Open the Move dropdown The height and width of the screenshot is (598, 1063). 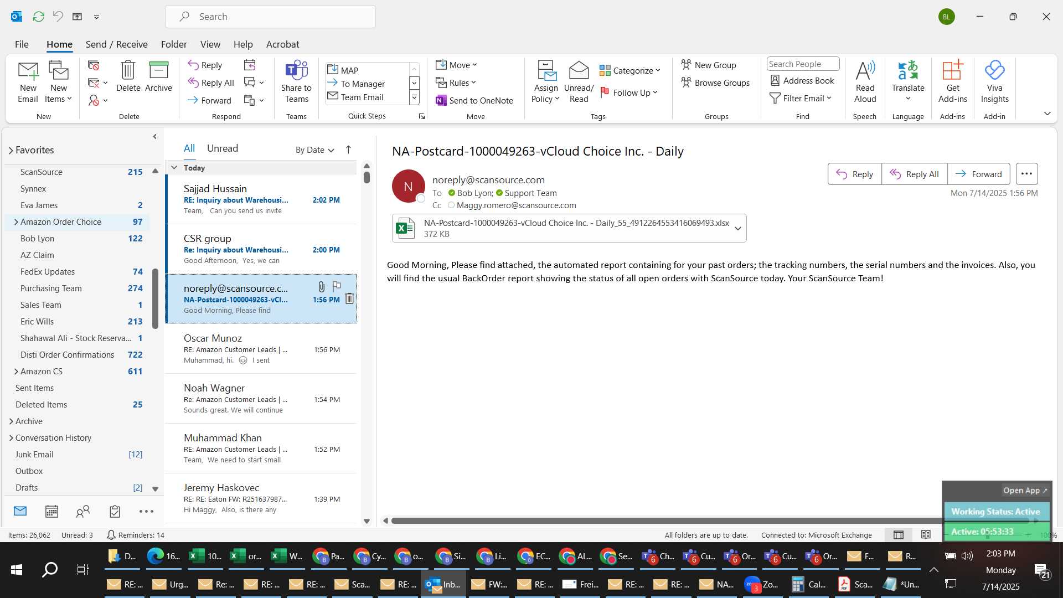tap(456, 65)
